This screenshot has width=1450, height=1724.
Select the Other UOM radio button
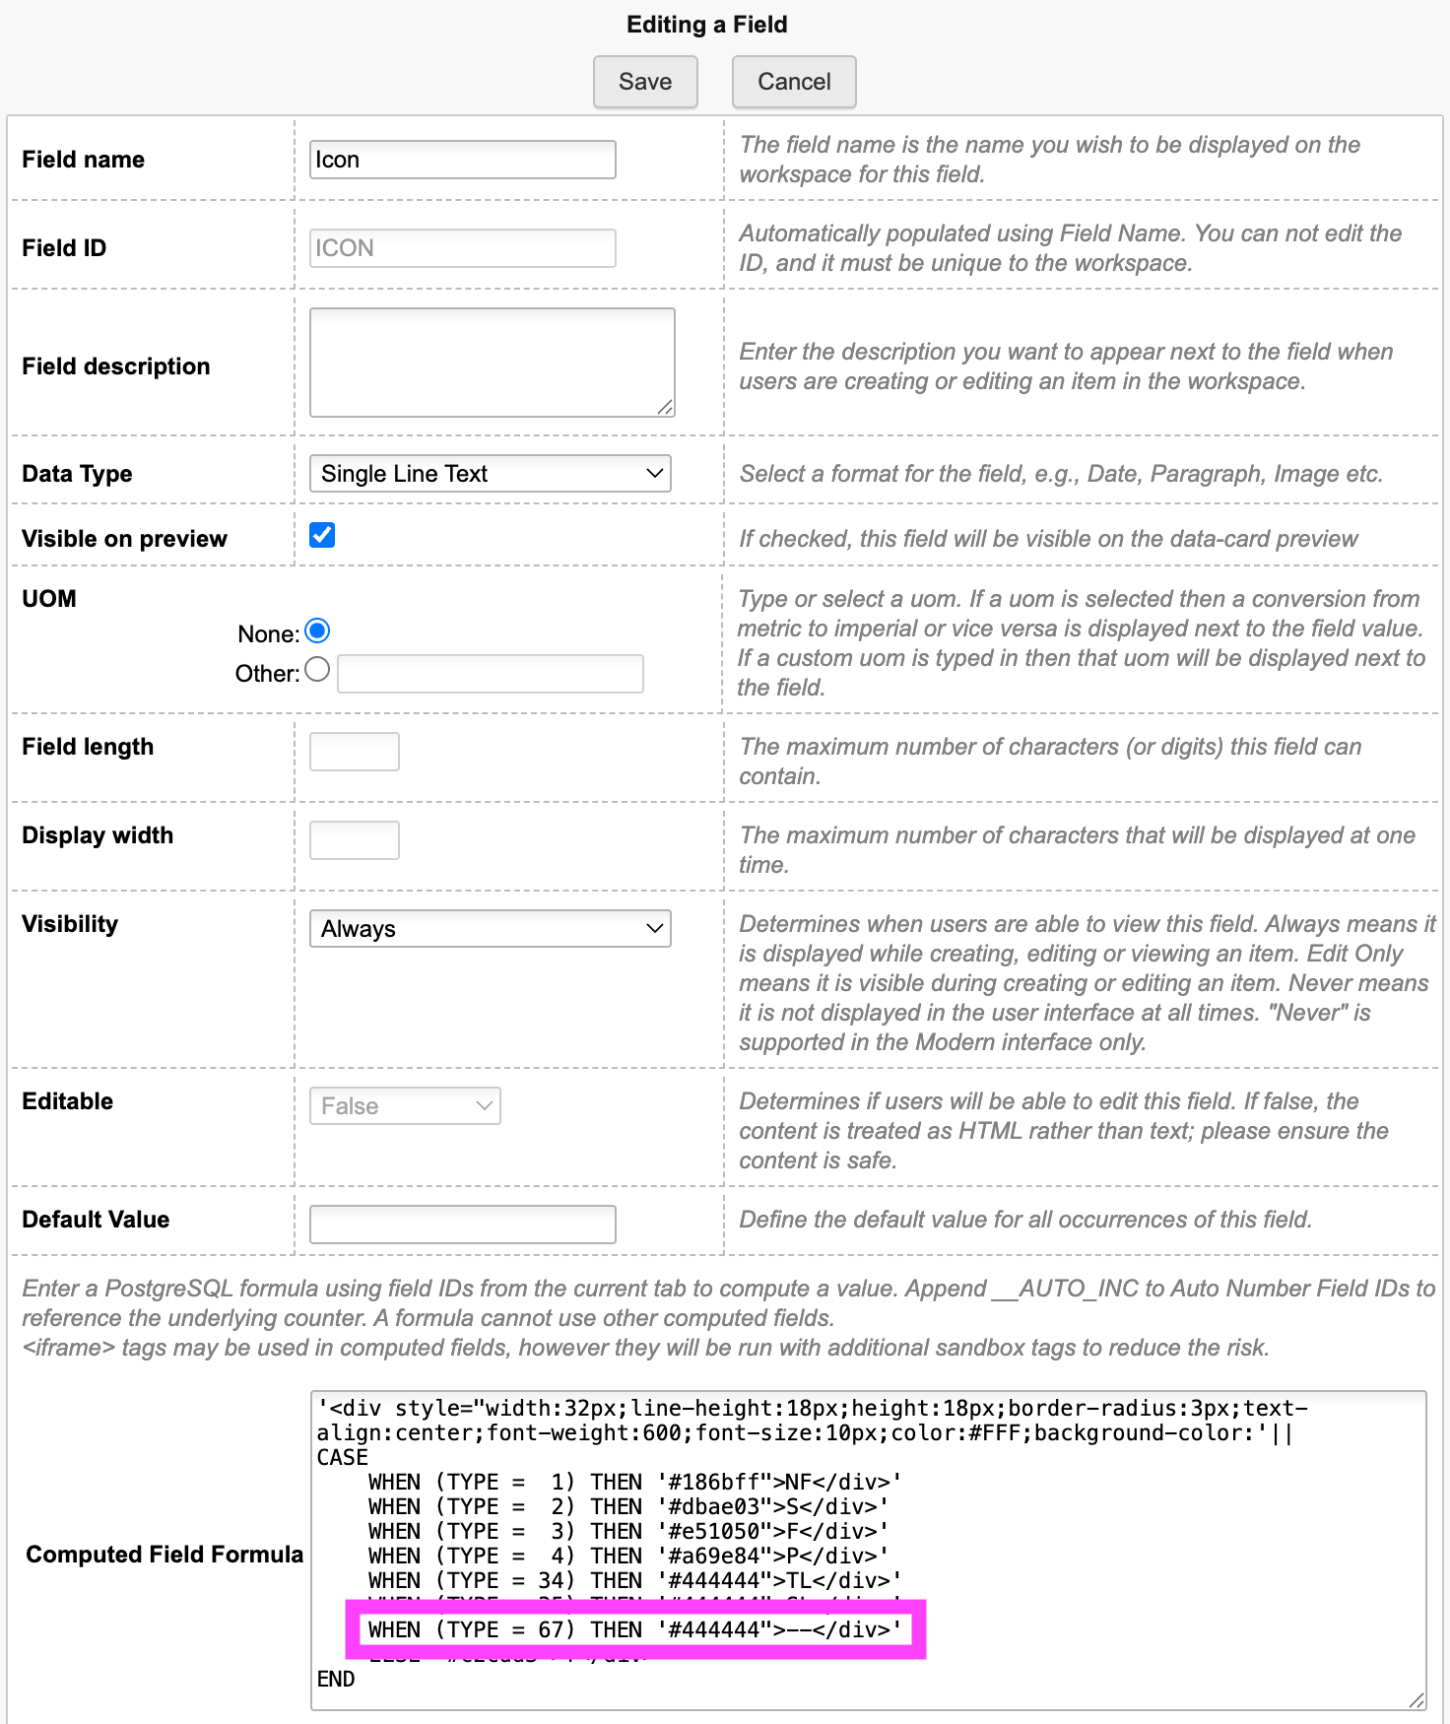coord(317,670)
